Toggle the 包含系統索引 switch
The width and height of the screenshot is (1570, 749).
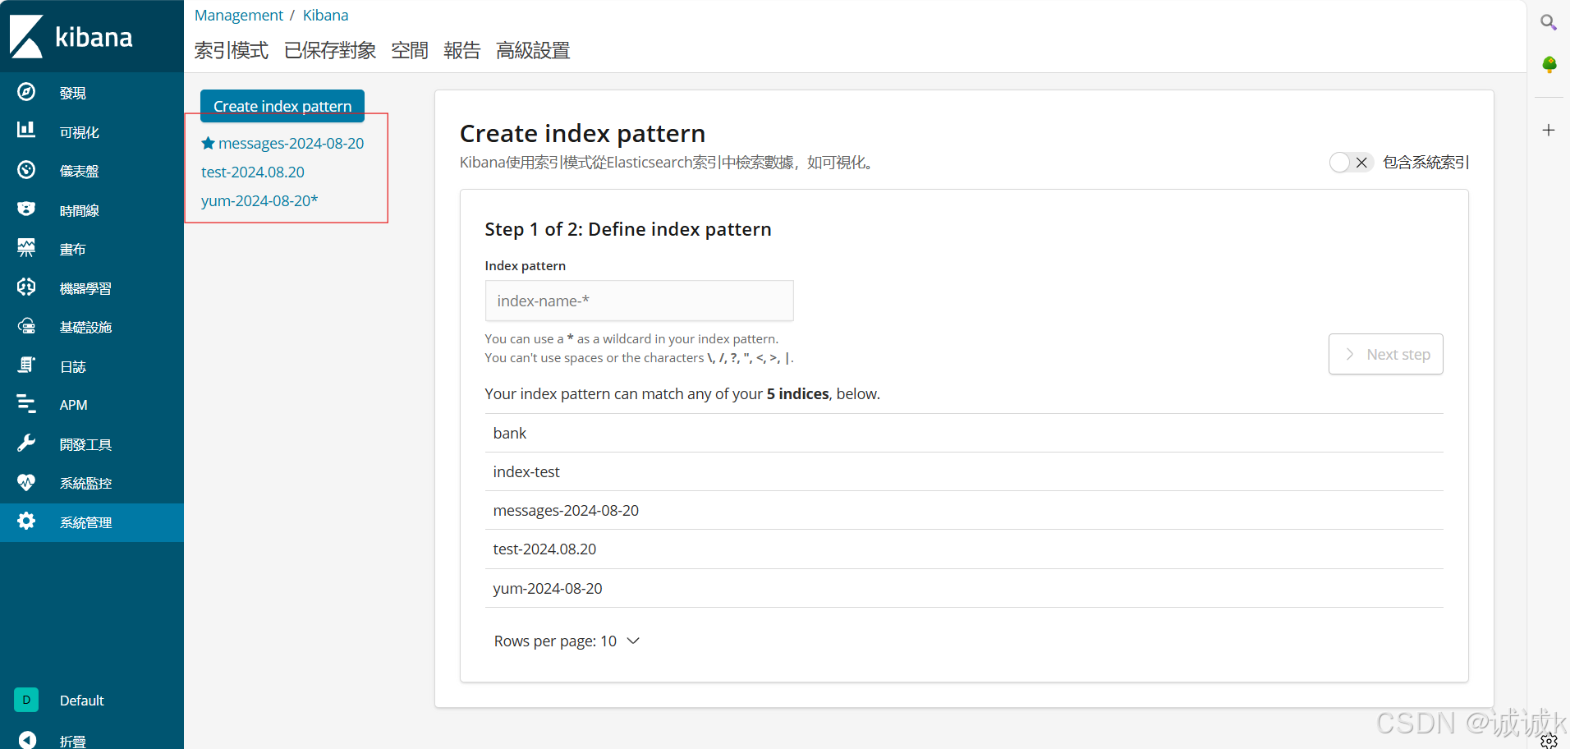pos(1351,163)
